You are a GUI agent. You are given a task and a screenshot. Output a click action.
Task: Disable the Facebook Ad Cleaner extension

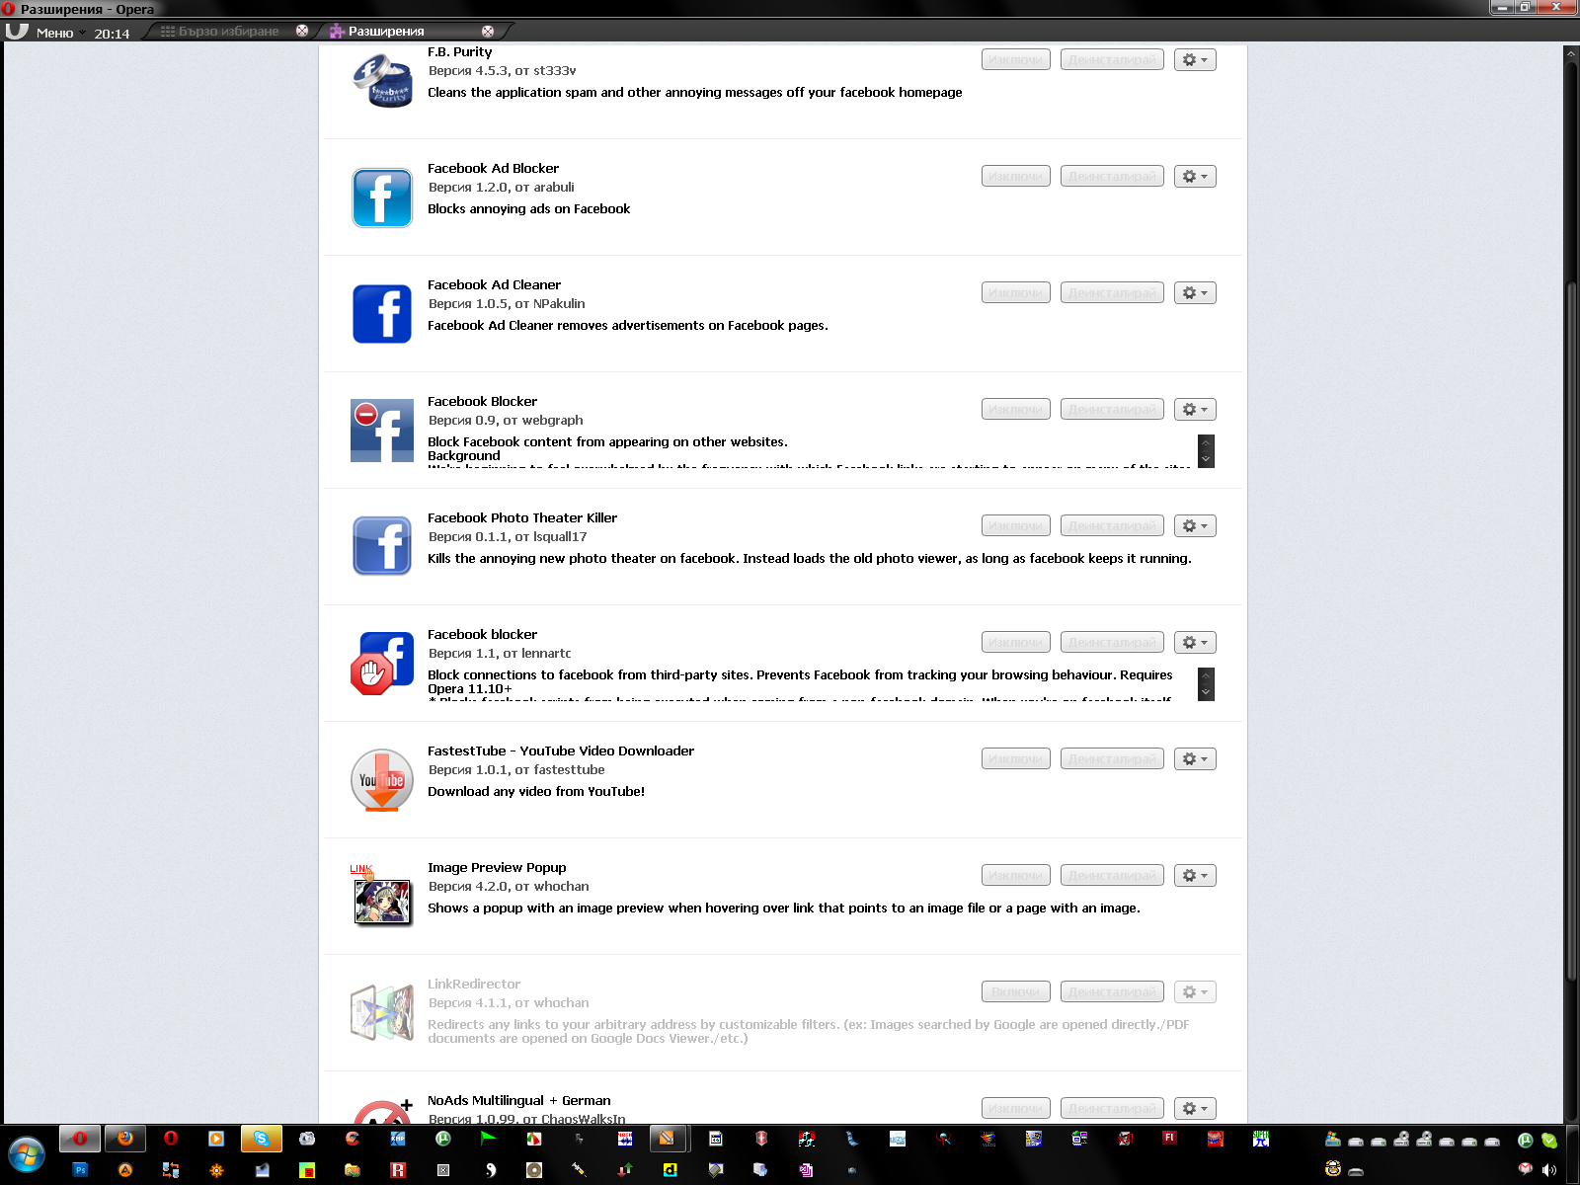(1016, 293)
